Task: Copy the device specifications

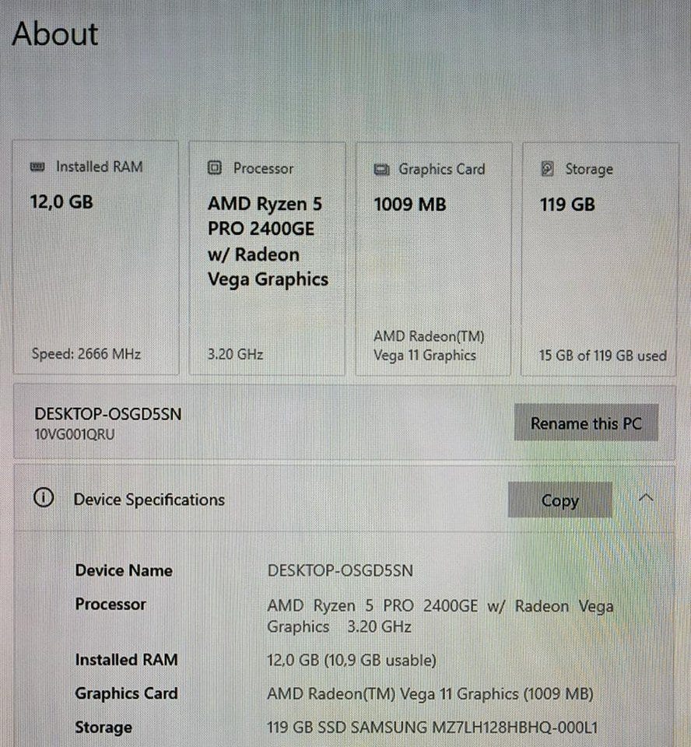Action: 560,500
